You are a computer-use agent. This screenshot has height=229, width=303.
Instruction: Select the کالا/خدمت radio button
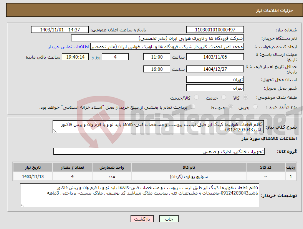click(x=196, y=97)
